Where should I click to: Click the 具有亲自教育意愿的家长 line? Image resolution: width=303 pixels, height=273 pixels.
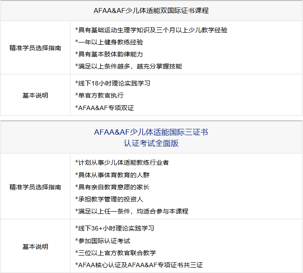(112, 187)
